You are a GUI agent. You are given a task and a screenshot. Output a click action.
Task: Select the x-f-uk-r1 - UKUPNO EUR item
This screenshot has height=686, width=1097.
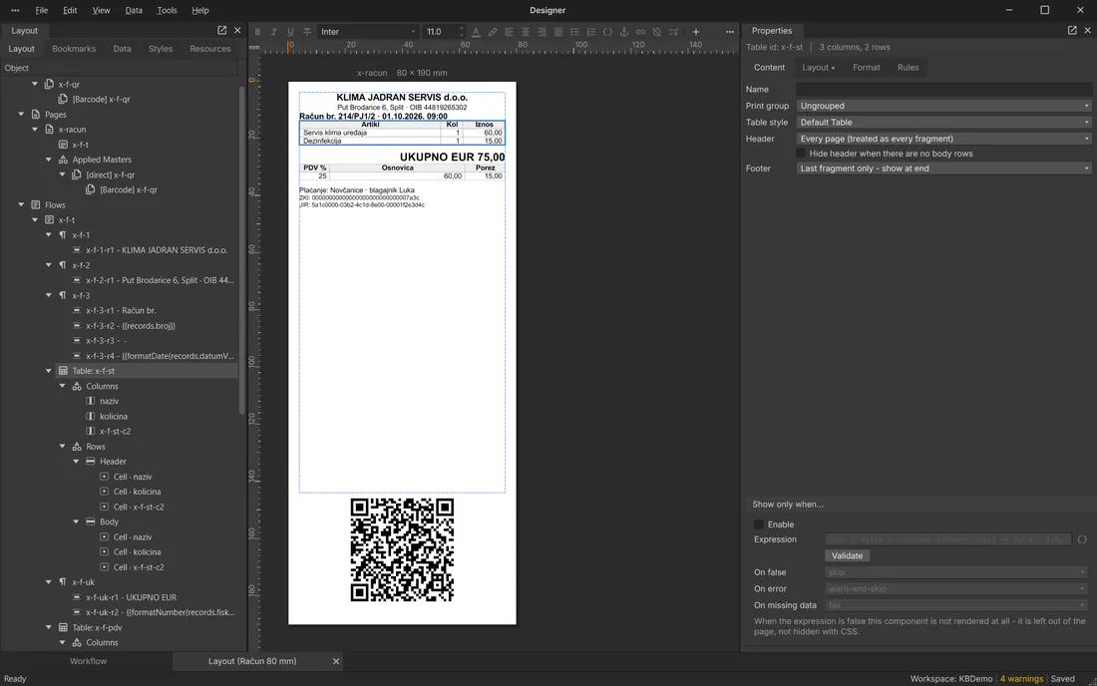point(131,597)
